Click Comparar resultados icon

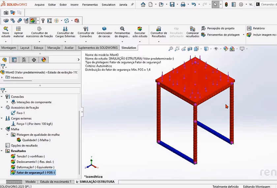pyautogui.click(x=193, y=29)
